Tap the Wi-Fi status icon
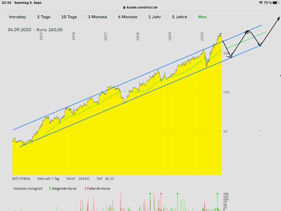The width and height of the screenshot is (281, 211). coord(261,3)
